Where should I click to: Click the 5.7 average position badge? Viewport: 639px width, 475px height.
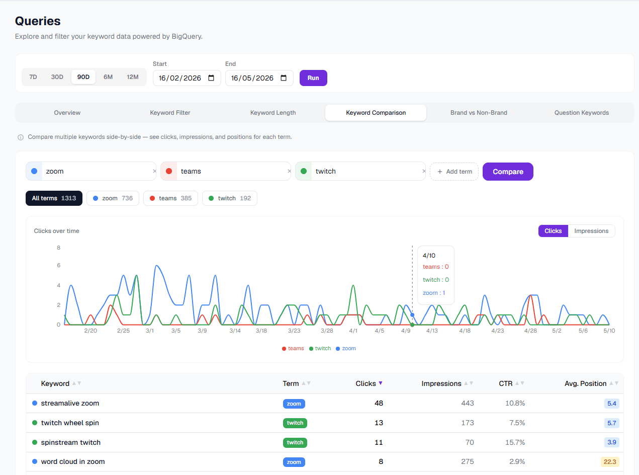[612, 423]
